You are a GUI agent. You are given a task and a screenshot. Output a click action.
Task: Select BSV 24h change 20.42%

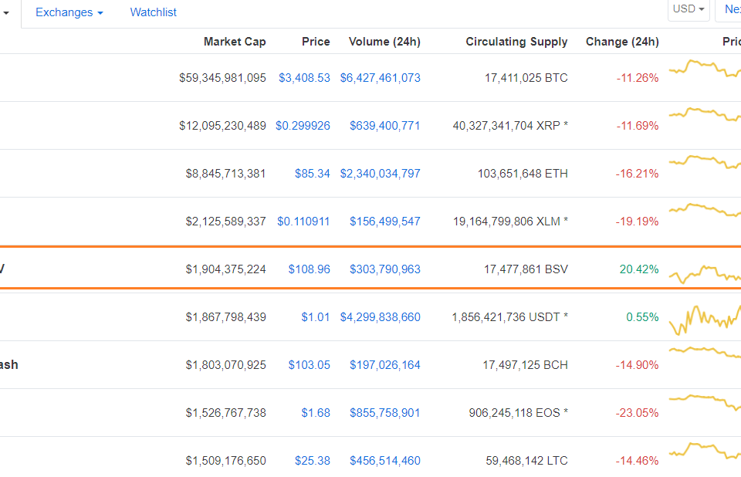(639, 269)
